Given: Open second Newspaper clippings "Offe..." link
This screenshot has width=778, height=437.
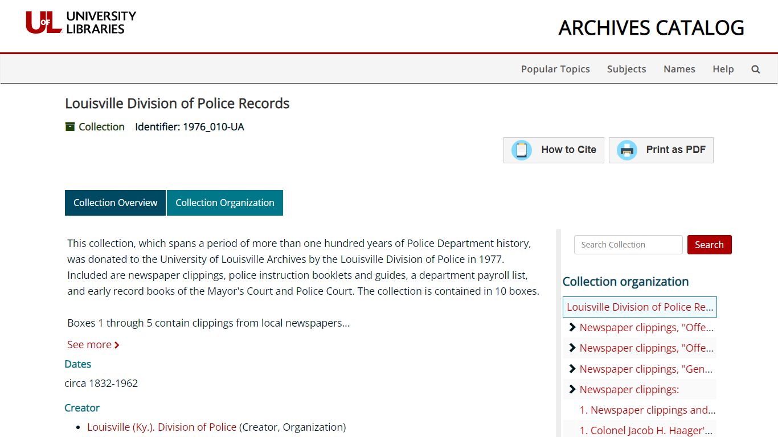Looking at the screenshot, I should (646, 348).
